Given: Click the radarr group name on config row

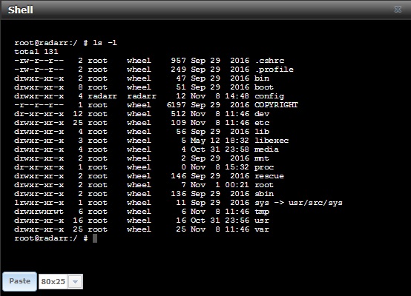Looking at the screenshot, I should pyautogui.click(x=142, y=96).
